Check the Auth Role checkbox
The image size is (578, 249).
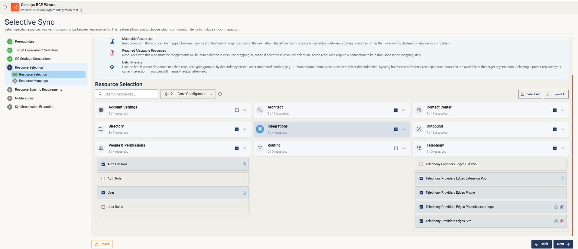tap(103, 179)
